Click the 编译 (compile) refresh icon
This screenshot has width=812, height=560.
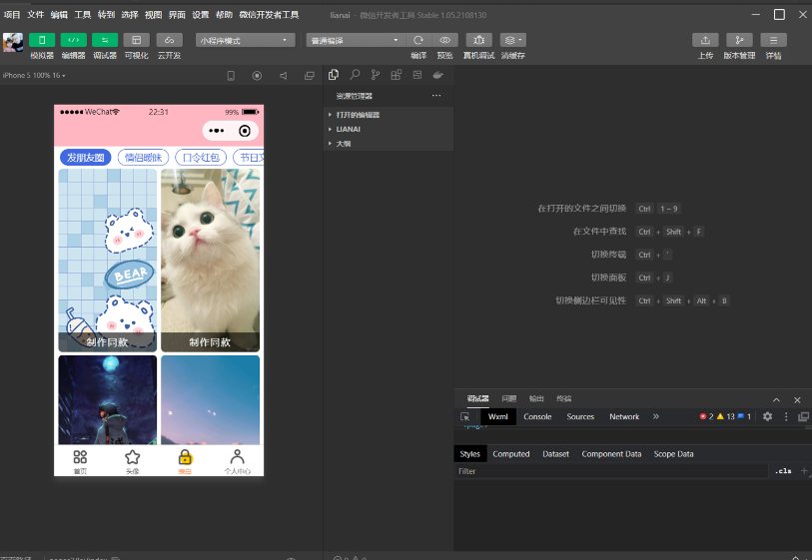[x=418, y=40]
